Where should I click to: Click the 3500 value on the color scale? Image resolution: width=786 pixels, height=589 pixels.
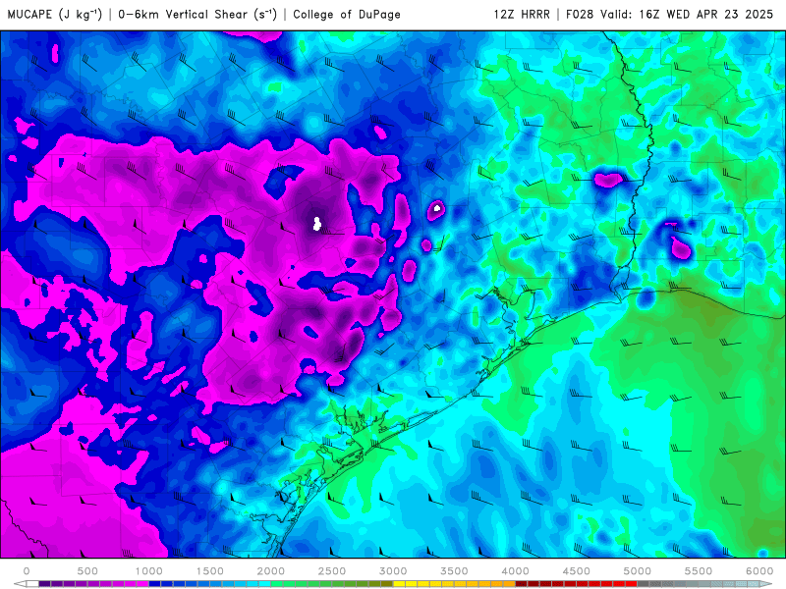[455, 571]
